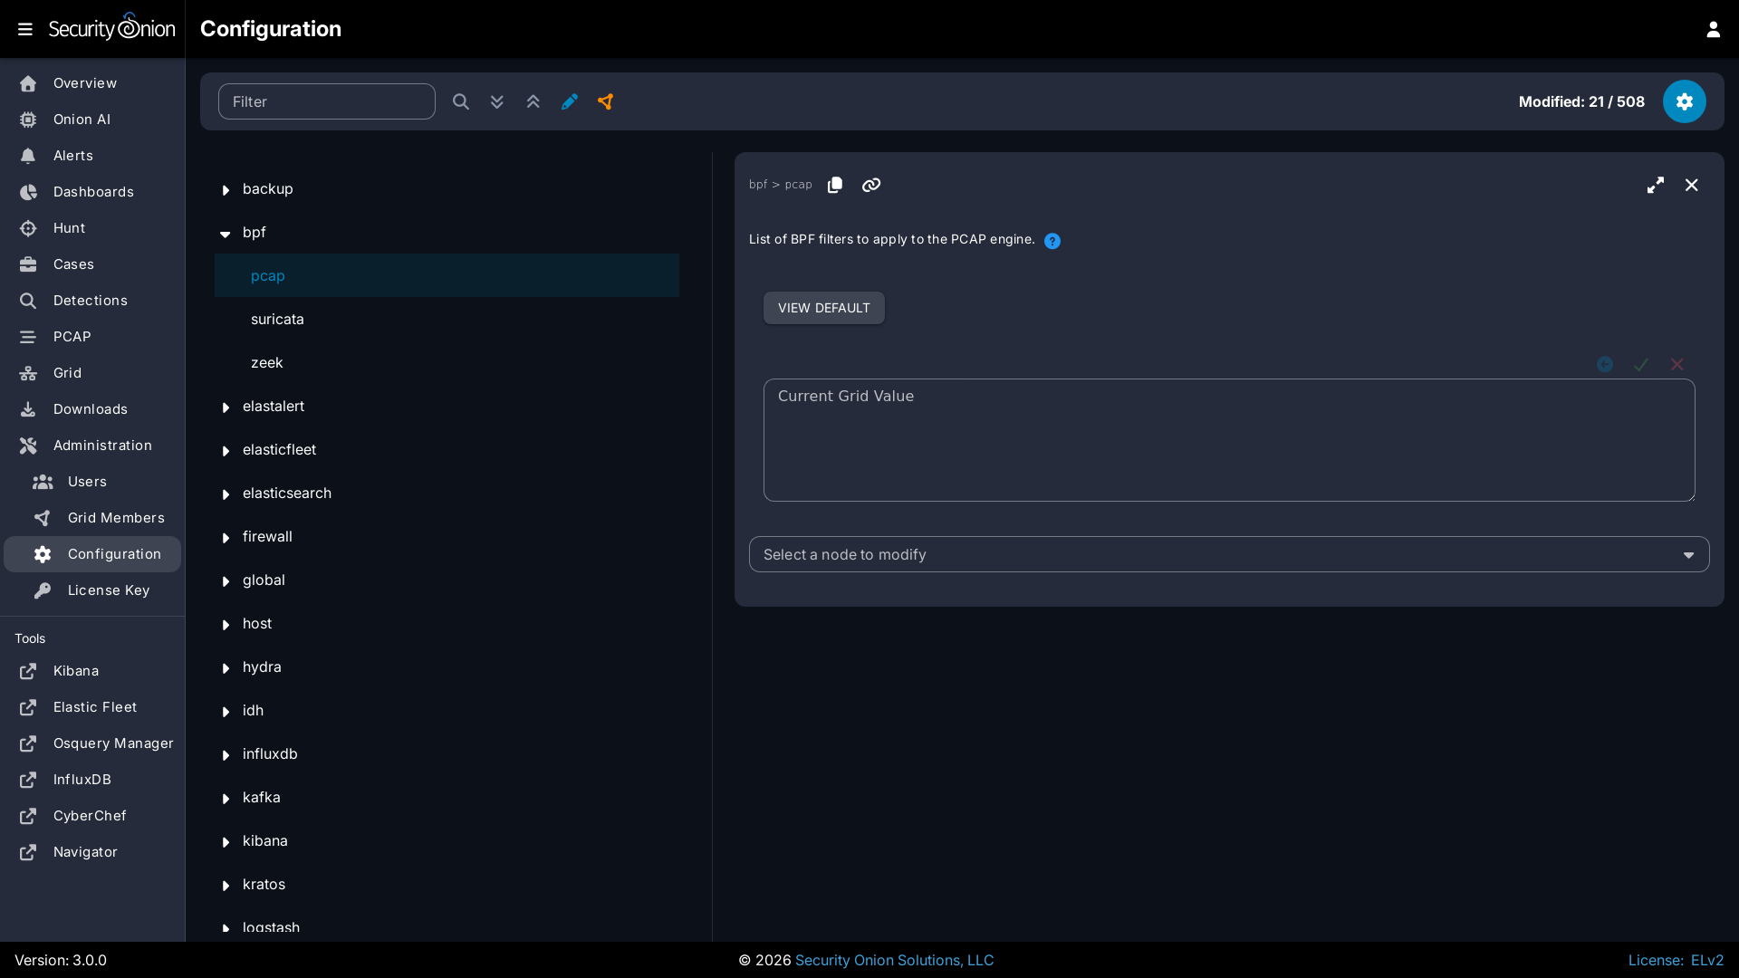
Task: Open options via the blue gear button
Action: tap(1684, 101)
